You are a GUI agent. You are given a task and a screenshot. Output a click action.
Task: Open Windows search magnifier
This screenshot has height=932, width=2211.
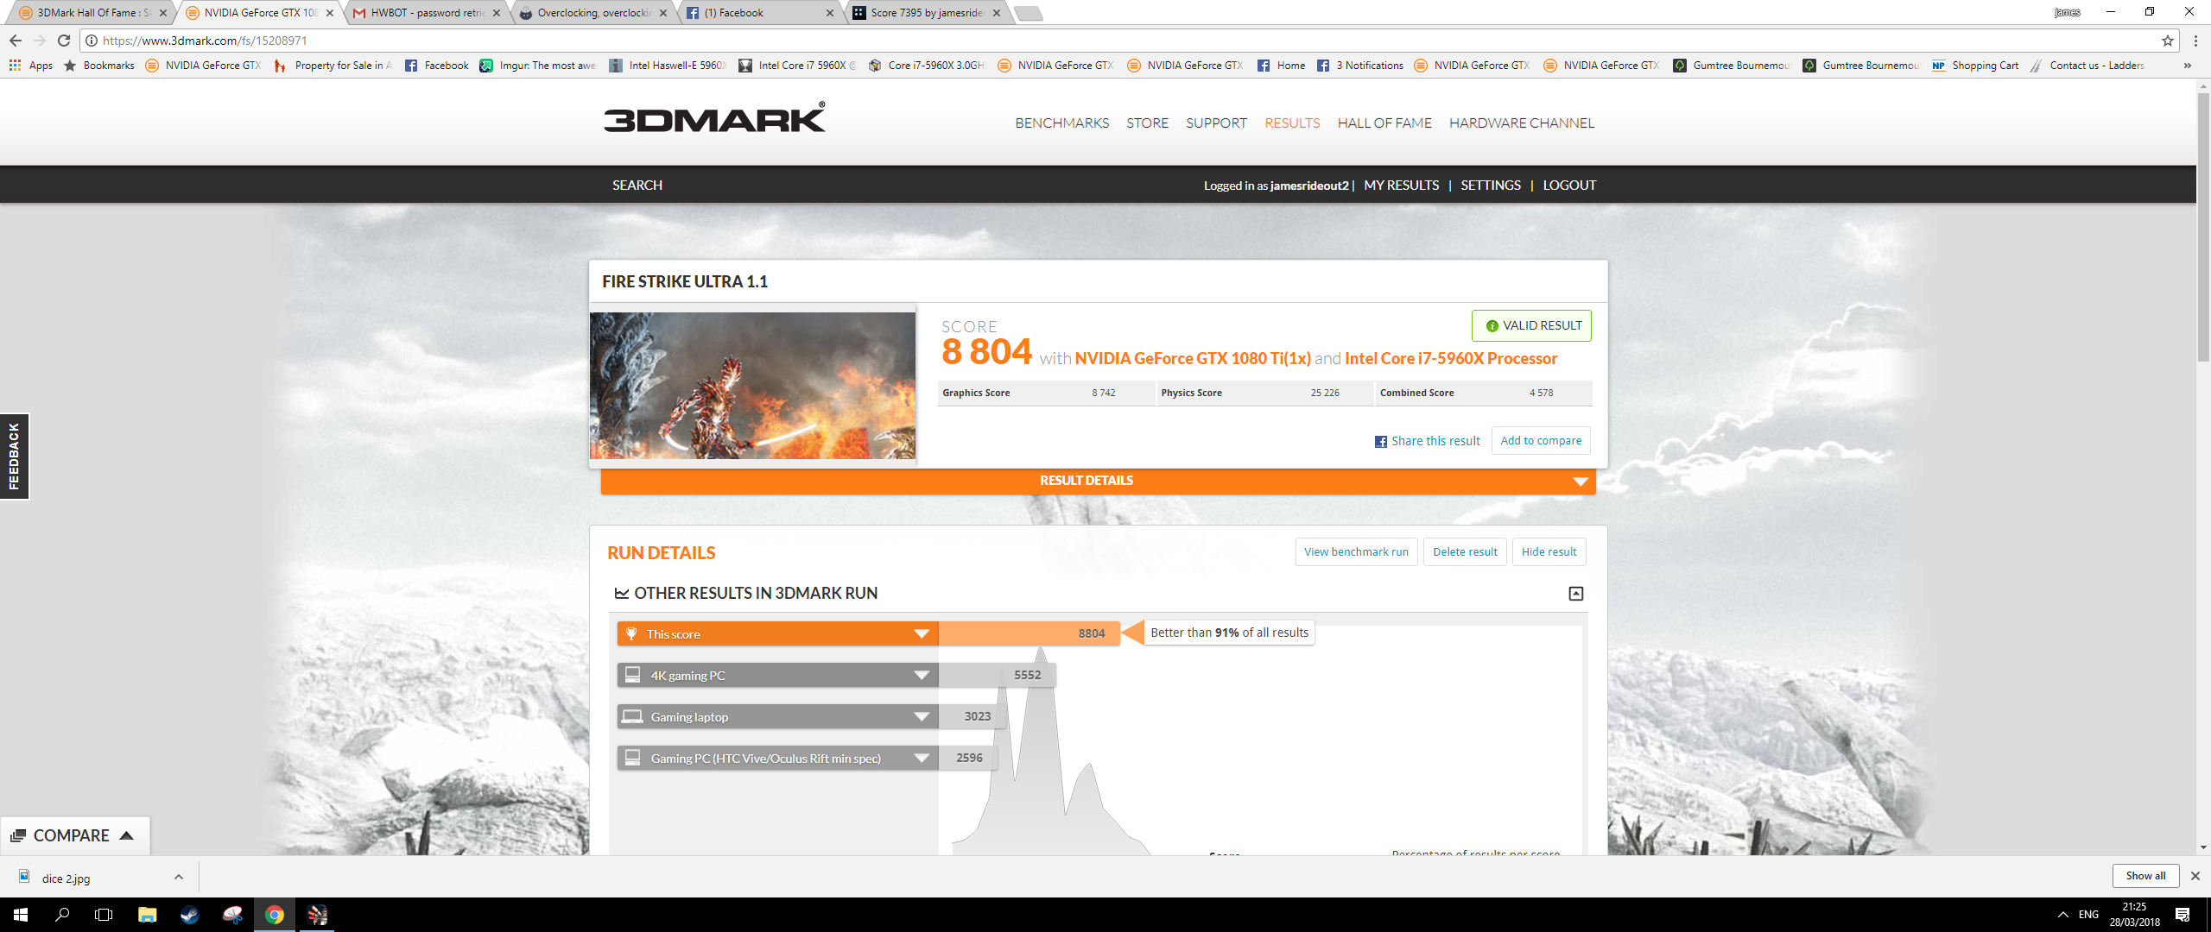click(x=62, y=915)
